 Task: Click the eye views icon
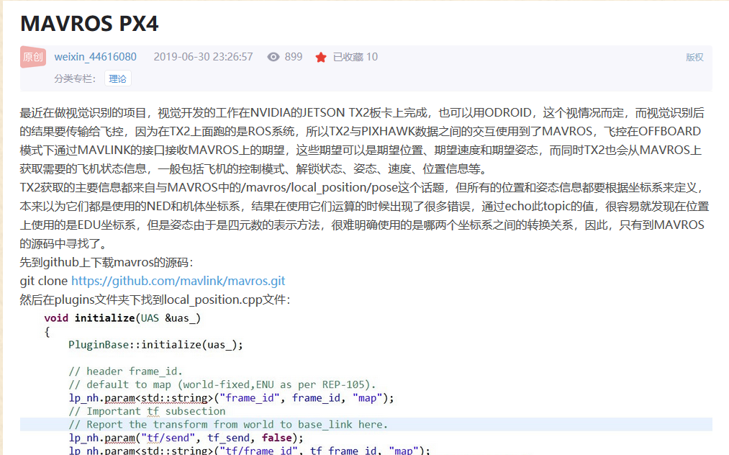coord(273,57)
